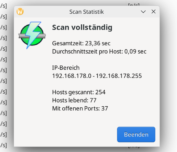Click the Gesamtzeit label
Screen dimensions: 177x152
(x=68, y=43)
